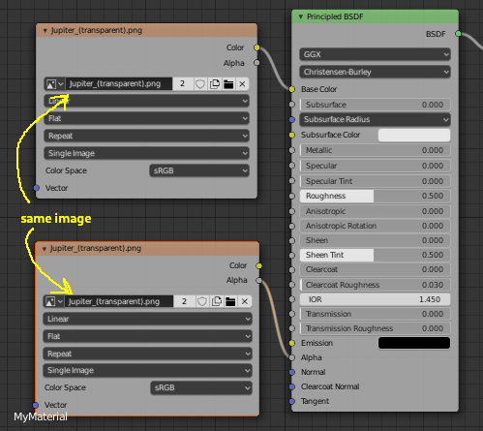Click Alpha output socket of bottom Jupiter node
The width and height of the screenshot is (483, 431).
pos(259,281)
